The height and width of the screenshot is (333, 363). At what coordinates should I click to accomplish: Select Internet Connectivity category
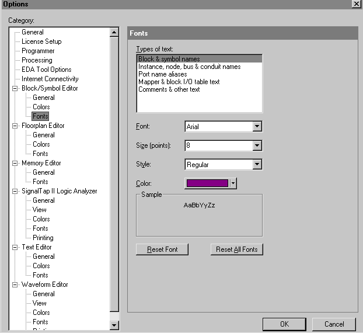(x=50, y=79)
